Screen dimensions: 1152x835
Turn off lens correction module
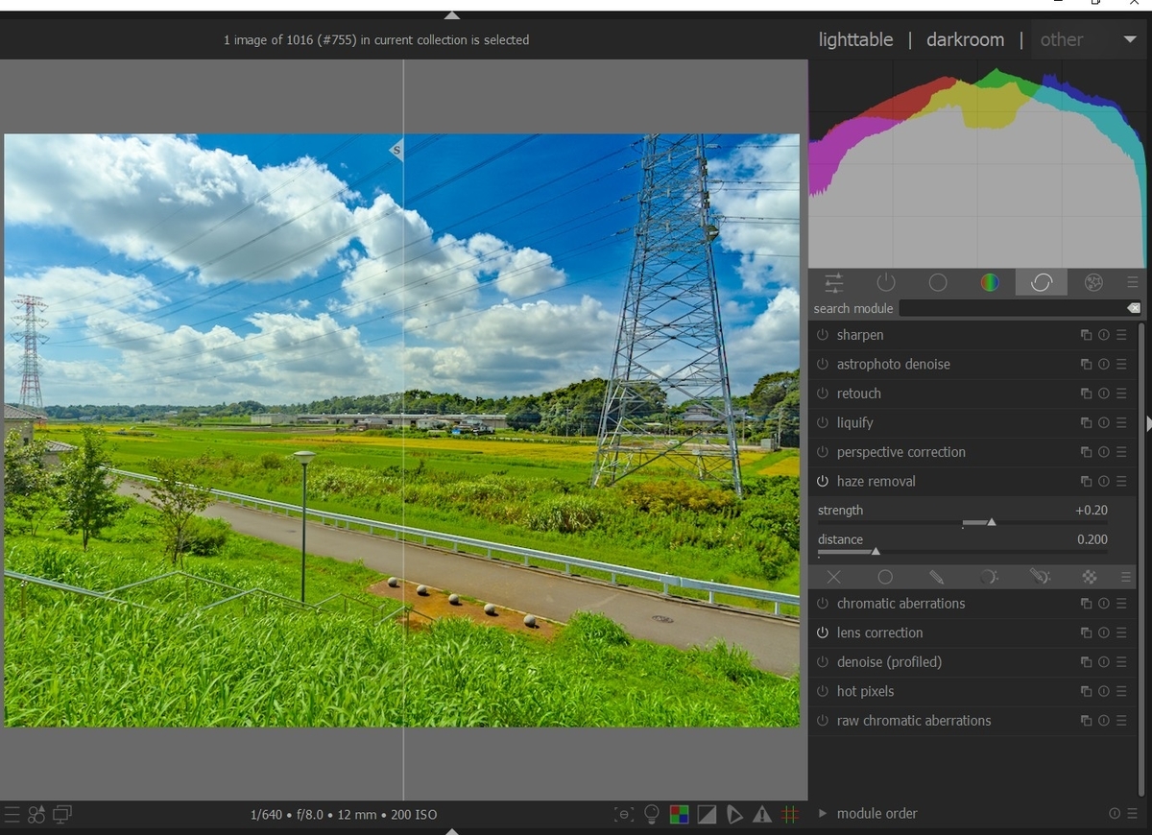823,632
